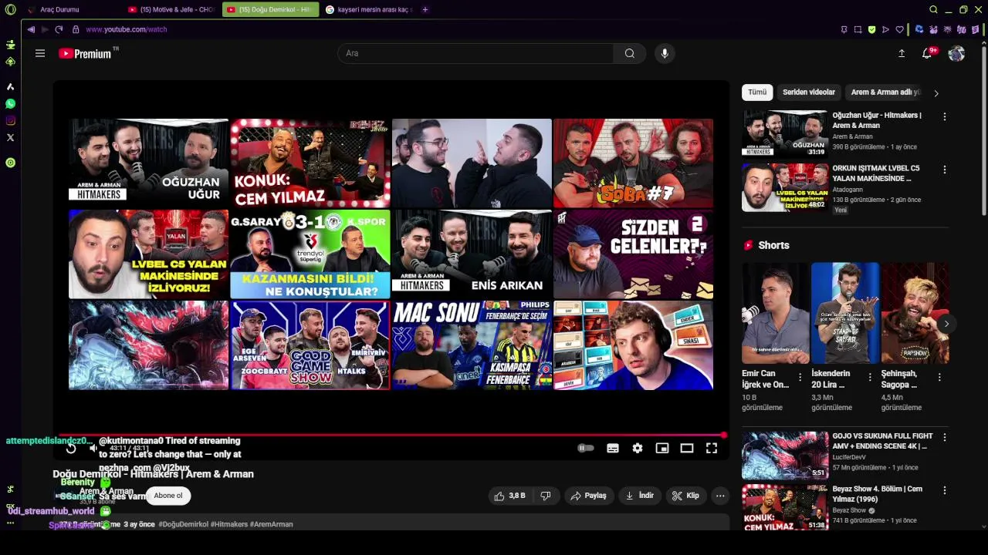This screenshot has height=555, width=988.
Task: Click the YouTube Premium logo
Action: click(85, 53)
